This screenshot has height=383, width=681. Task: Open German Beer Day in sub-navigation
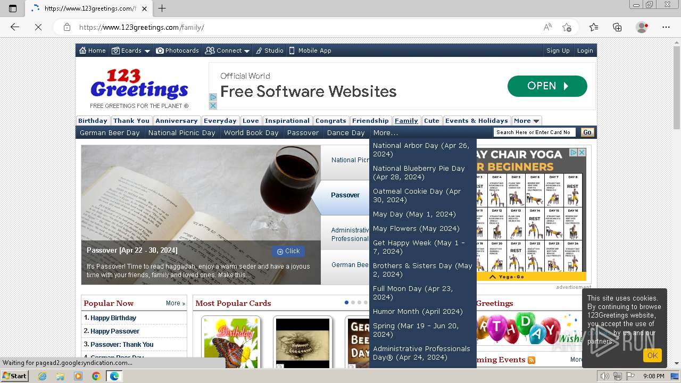(x=110, y=132)
